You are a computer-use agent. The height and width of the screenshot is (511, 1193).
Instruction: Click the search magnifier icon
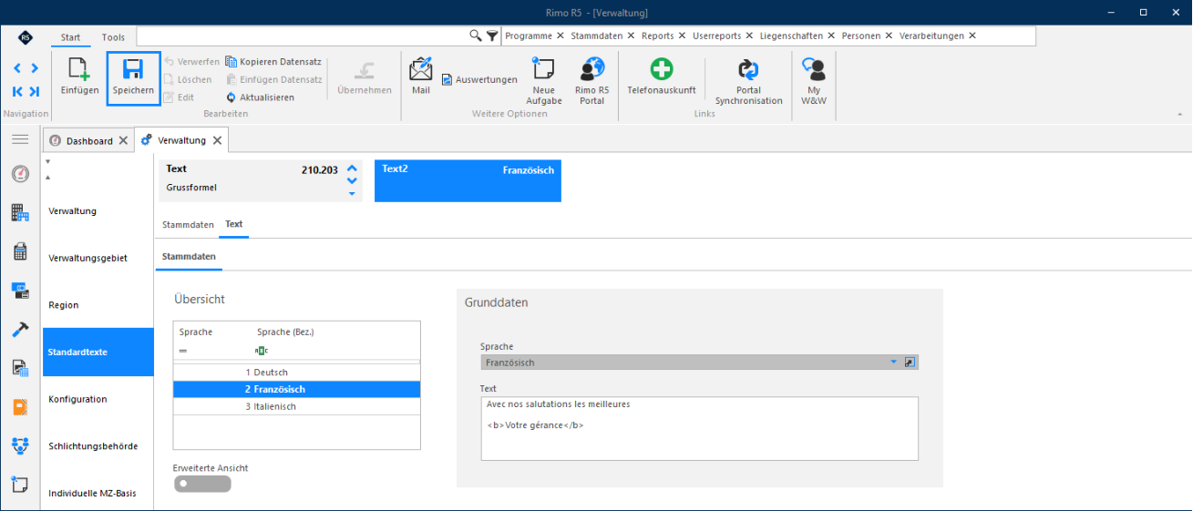click(x=476, y=36)
